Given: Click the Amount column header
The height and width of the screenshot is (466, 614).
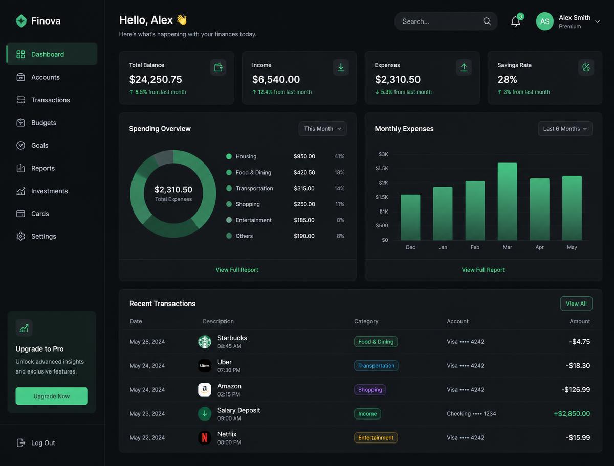Looking at the screenshot, I should 580,321.
